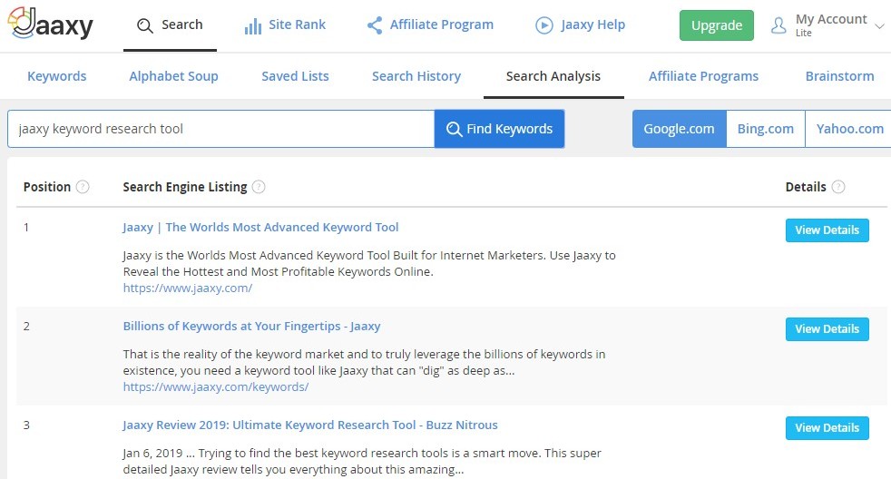Click the Details column header
This screenshot has height=479, width=891.
tap(805, 187)
